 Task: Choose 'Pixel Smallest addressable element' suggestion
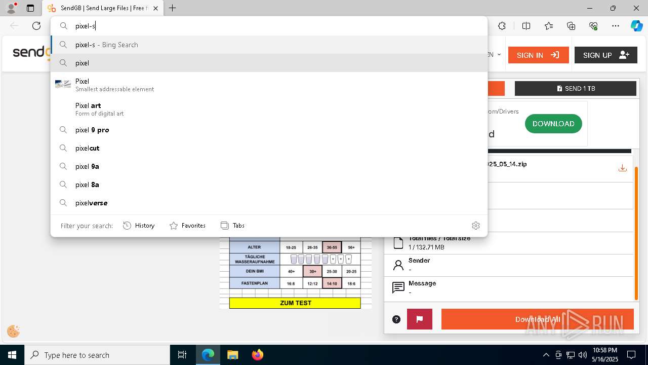[x=269, y=85]
